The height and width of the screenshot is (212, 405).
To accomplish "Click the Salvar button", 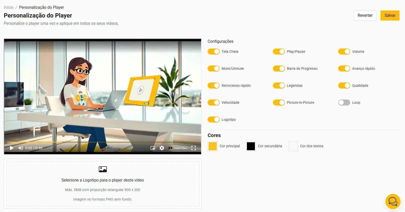I will [390, 15].
